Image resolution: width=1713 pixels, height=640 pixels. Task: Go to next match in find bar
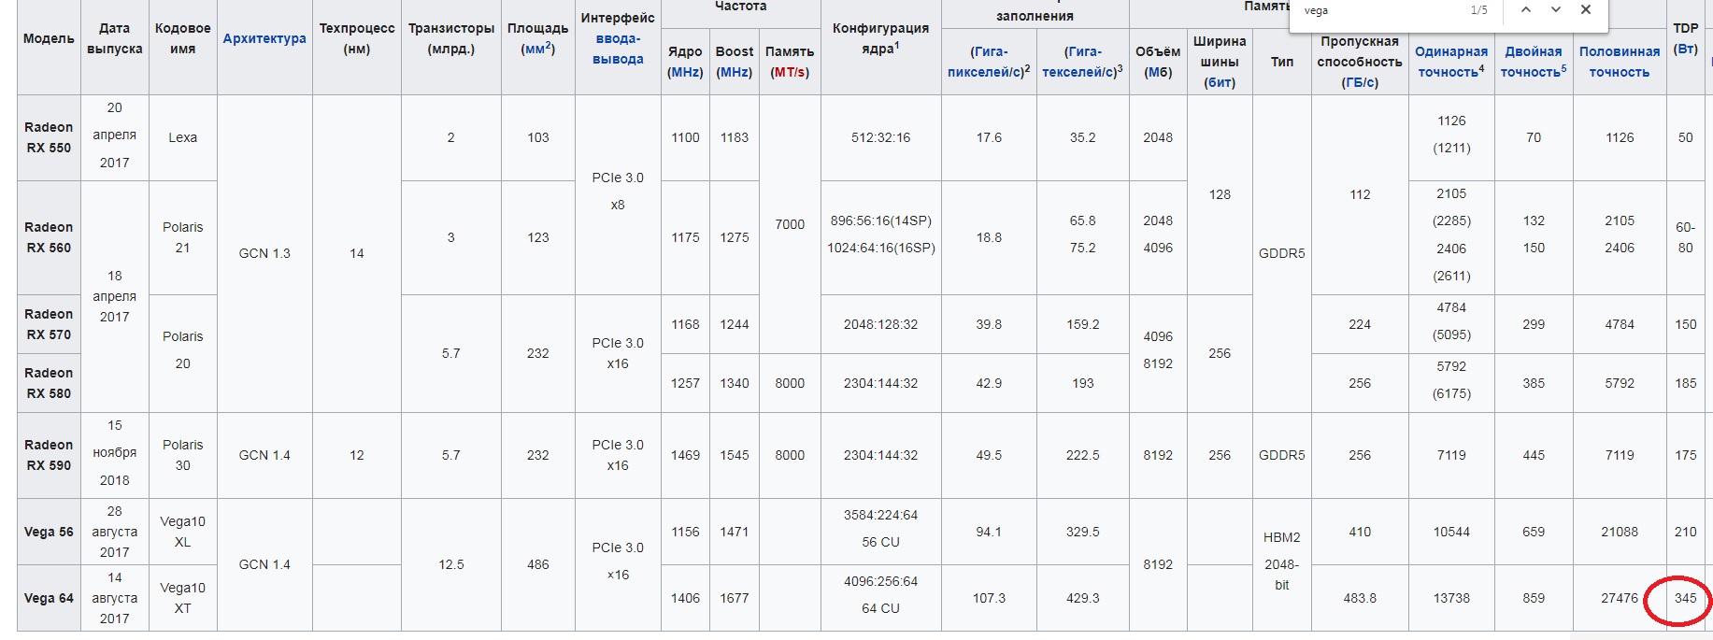1556,10
